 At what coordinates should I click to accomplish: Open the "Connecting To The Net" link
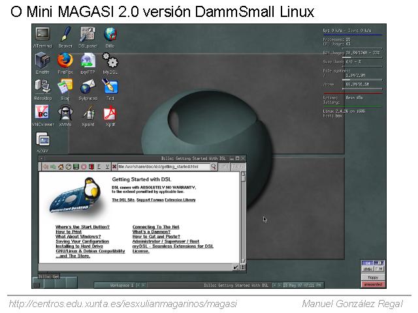[x=155, y=227]
